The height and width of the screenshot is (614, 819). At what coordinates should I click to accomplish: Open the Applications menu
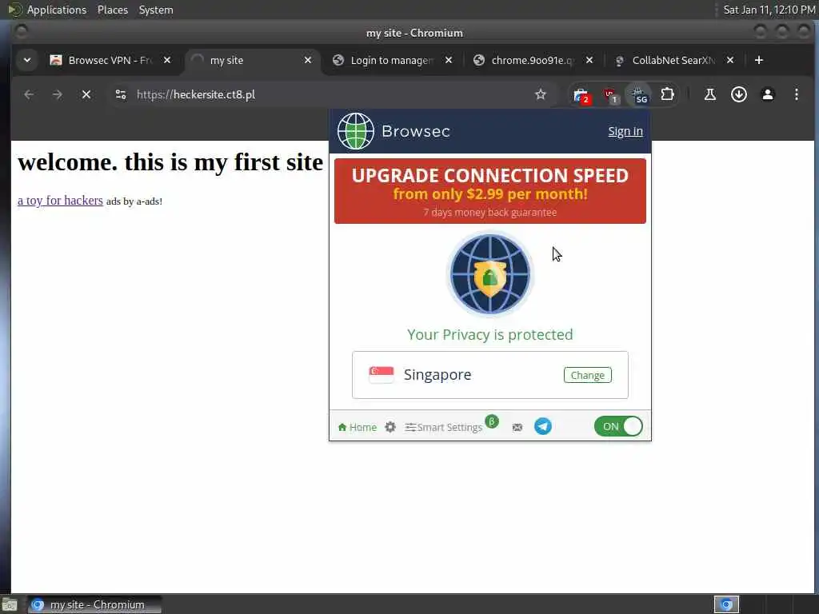(x=57, y=10)
